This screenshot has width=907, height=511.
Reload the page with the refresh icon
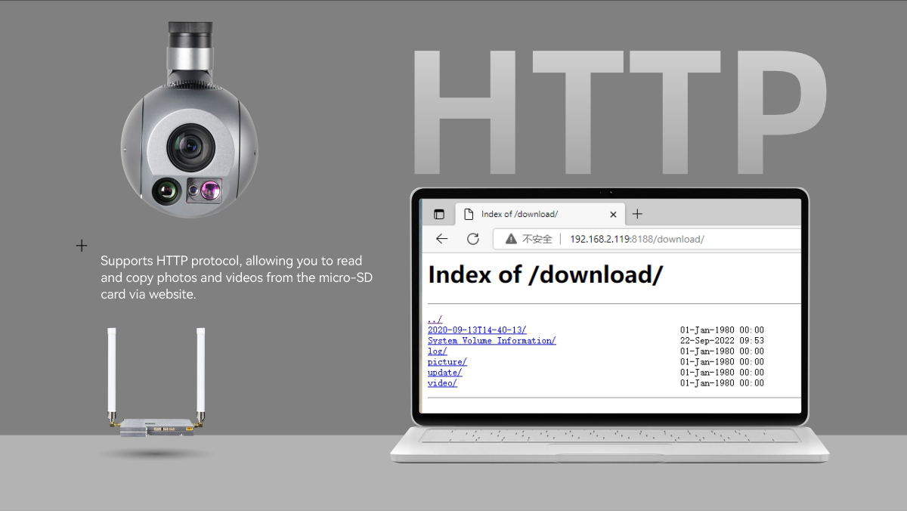[x=473, y=239]
